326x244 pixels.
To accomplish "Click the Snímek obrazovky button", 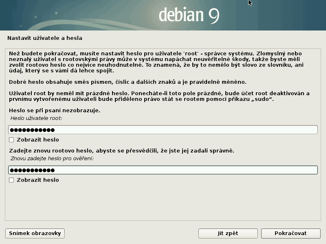I will point(35,233).
